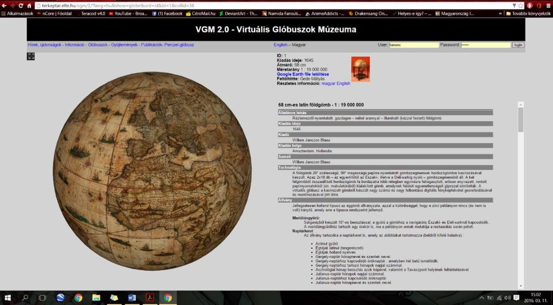
Task: Open the magyar detailed information link
Action: coord(328,83)
